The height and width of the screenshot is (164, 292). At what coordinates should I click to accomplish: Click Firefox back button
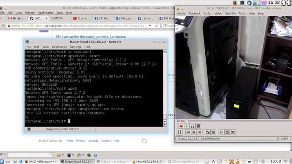coord(3,26)
